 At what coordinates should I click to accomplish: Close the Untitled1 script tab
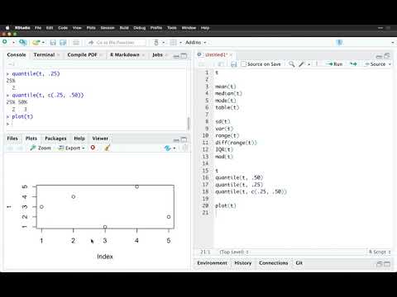[231, 54]
